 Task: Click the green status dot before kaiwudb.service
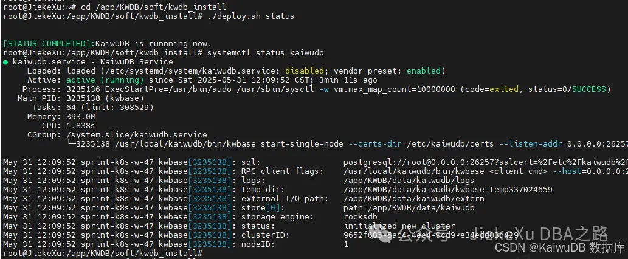(x=5, y=62)
